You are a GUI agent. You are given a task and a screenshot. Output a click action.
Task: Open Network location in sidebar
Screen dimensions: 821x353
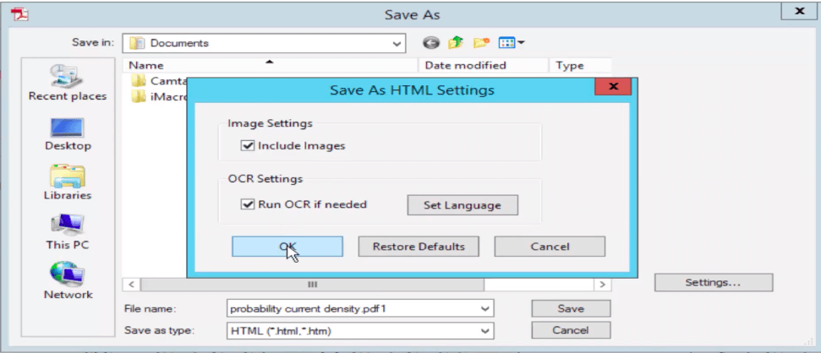coord(68,280)
